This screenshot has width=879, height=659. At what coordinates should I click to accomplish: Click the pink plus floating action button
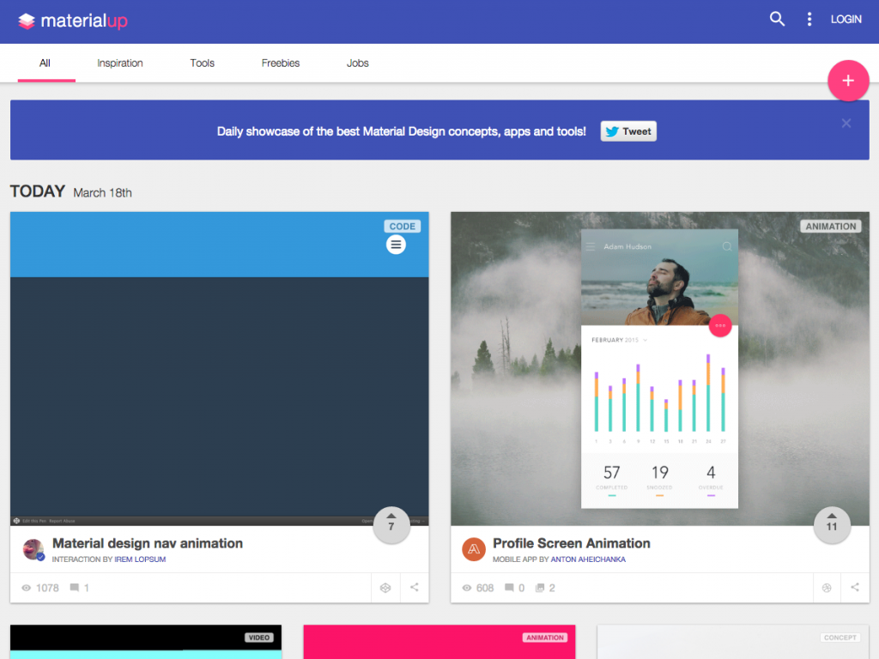848,81
